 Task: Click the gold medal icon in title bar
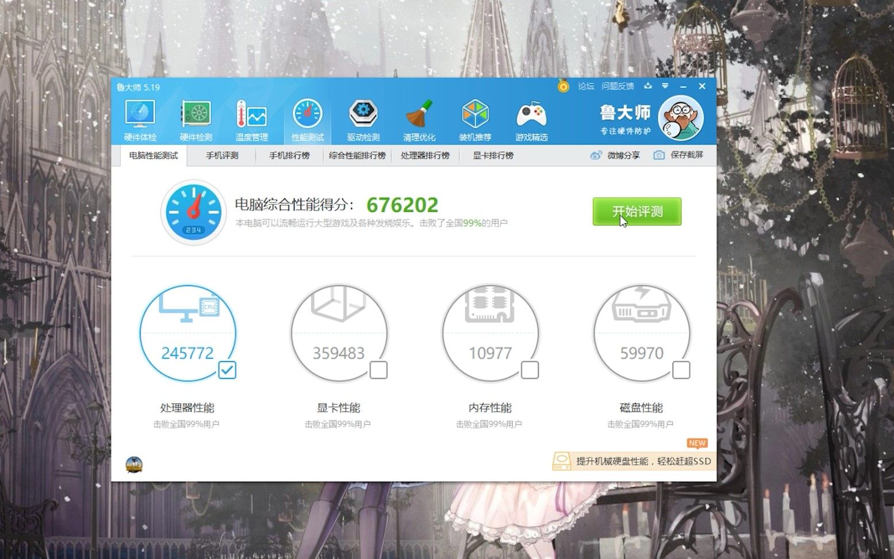pyautogui.click(x=563, y=86)
